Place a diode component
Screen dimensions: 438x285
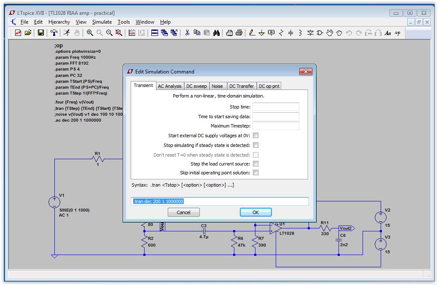pos(310,33)
